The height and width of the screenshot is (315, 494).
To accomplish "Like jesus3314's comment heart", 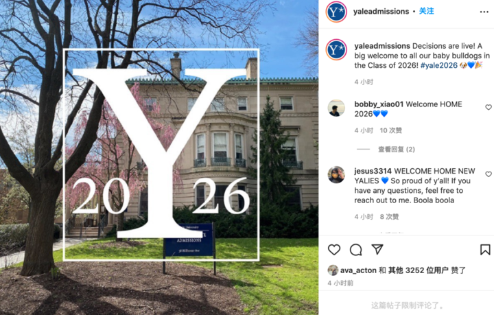I will [x=489, y=174].
